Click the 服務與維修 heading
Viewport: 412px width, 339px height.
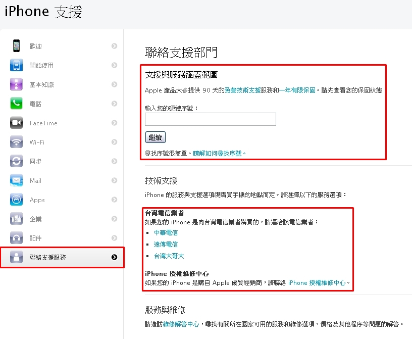click(x=165, y=310)
